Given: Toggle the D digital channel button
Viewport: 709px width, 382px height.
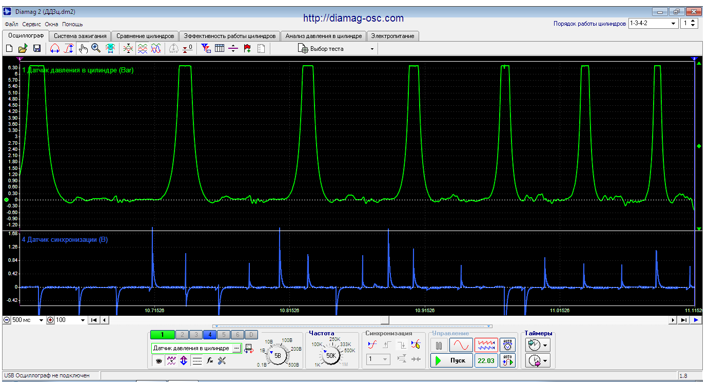Looking at the screenshot, I should pos(251,335).
